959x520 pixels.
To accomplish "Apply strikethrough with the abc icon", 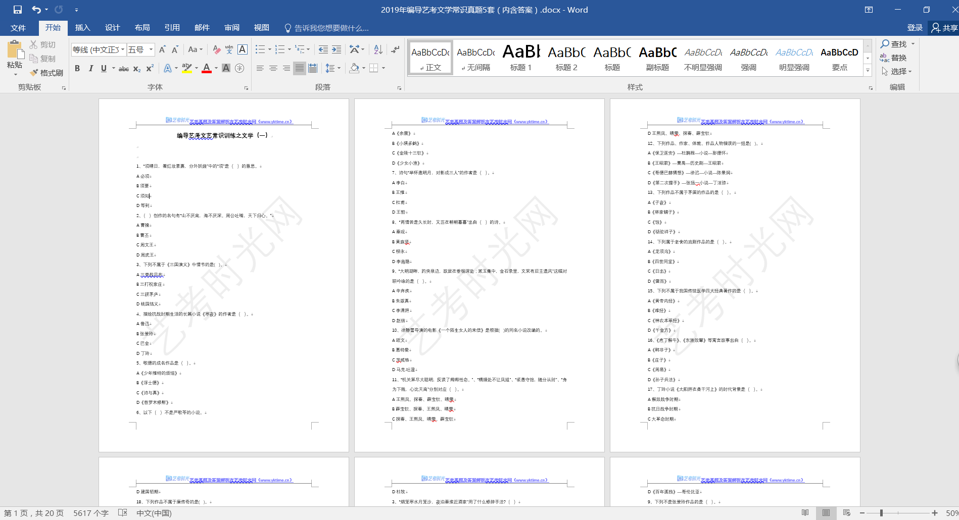I will (x=123, y=69).
